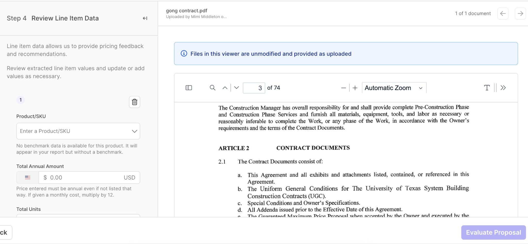Screen dimensions: 528x244
Task: Delete line item 1 with trash icon
Action: coord(134,102)
